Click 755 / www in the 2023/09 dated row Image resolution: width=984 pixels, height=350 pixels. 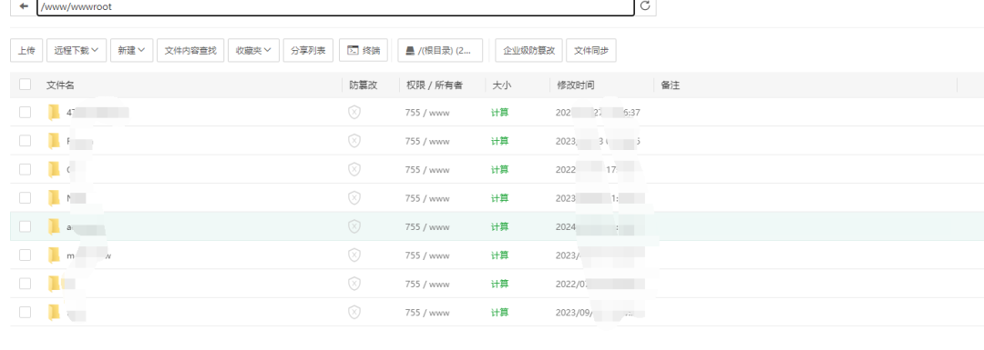(x=427, y=313)
